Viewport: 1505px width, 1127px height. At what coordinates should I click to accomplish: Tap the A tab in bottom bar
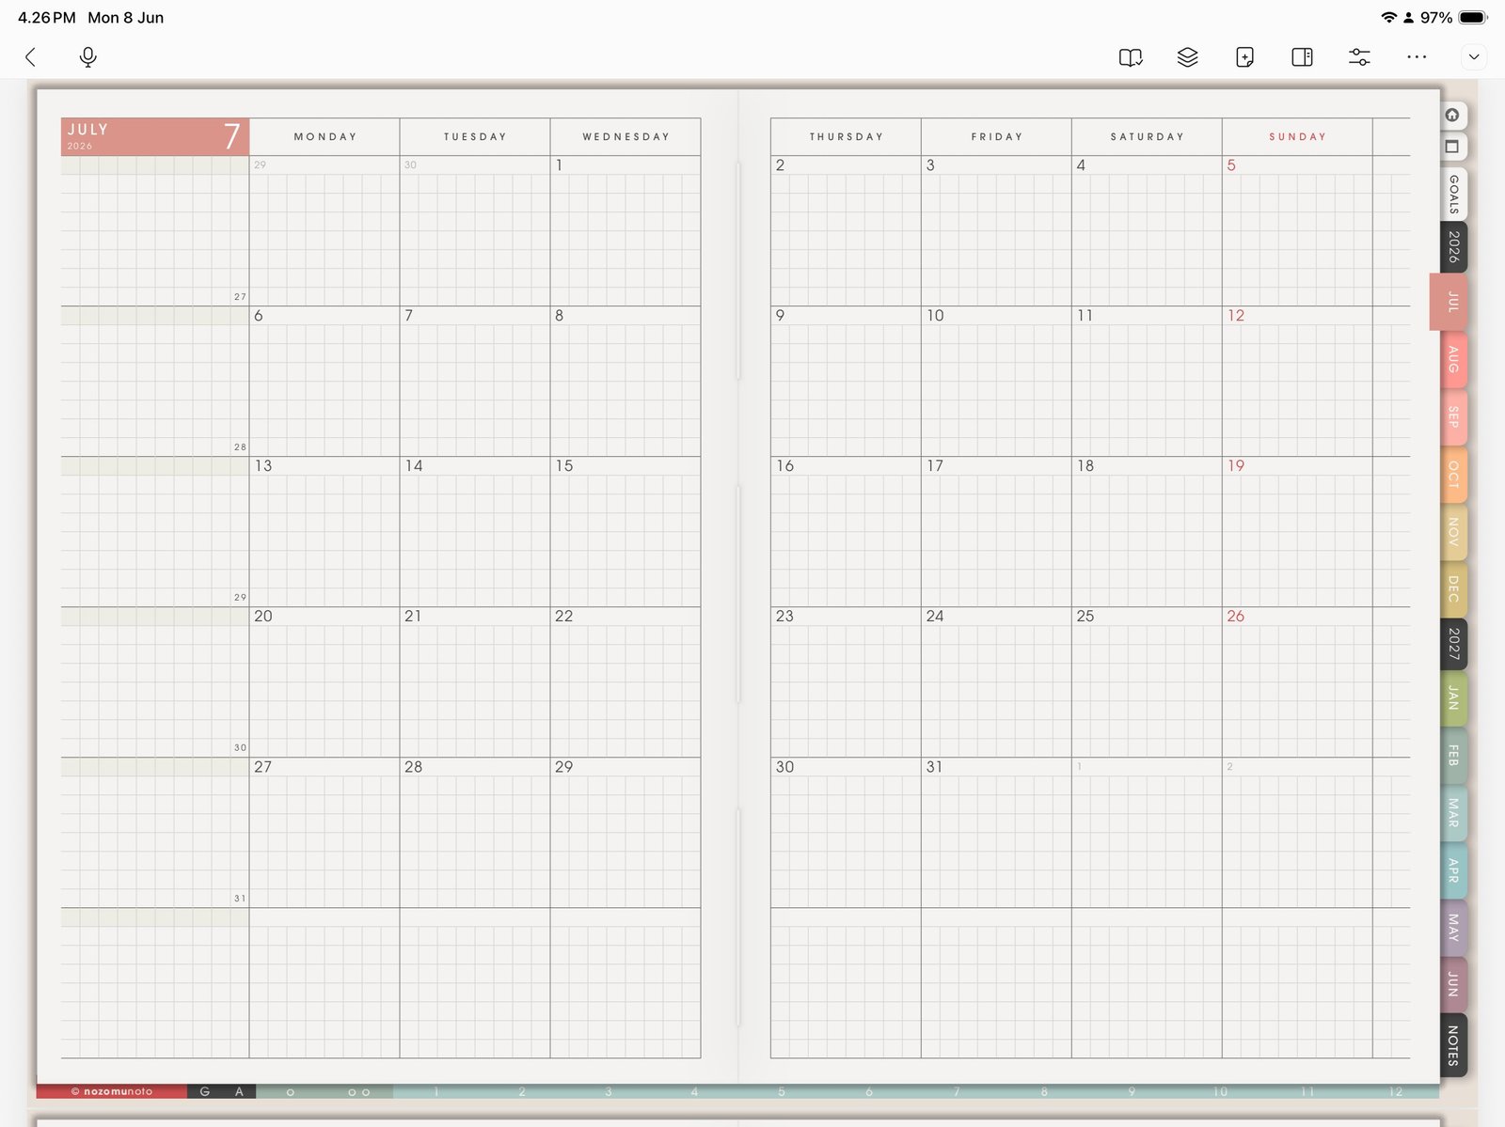coord(239,1091)
